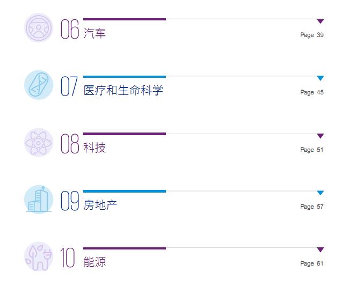Image resolution: width=364 pixels, height=294 pixels.
Task: Go to the 科技 chapter
Action: point(94,148)
